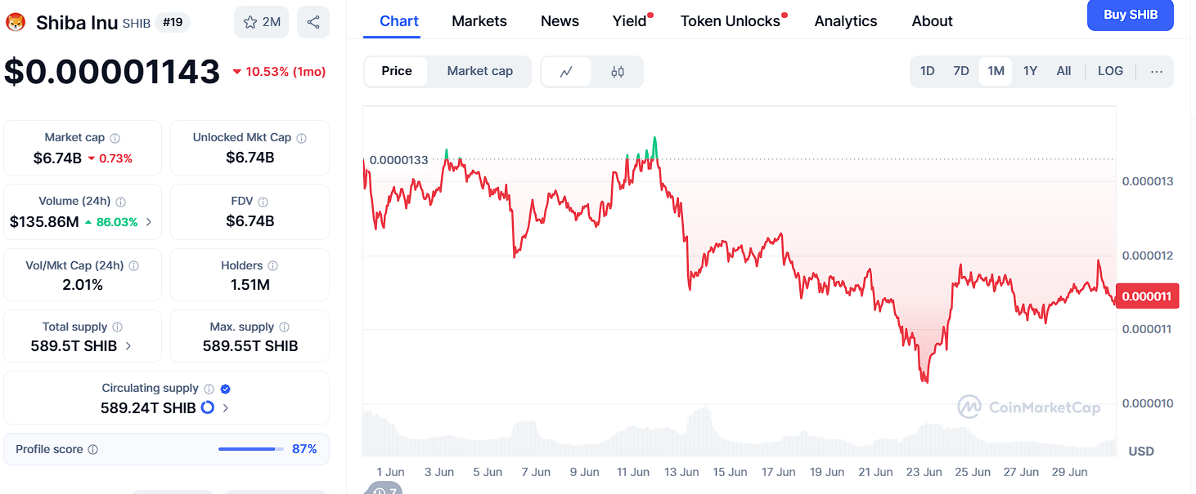The image size is (1196, 494).
Task: Show Market cap info tooltip icon
Action: [x=115, y=138]
